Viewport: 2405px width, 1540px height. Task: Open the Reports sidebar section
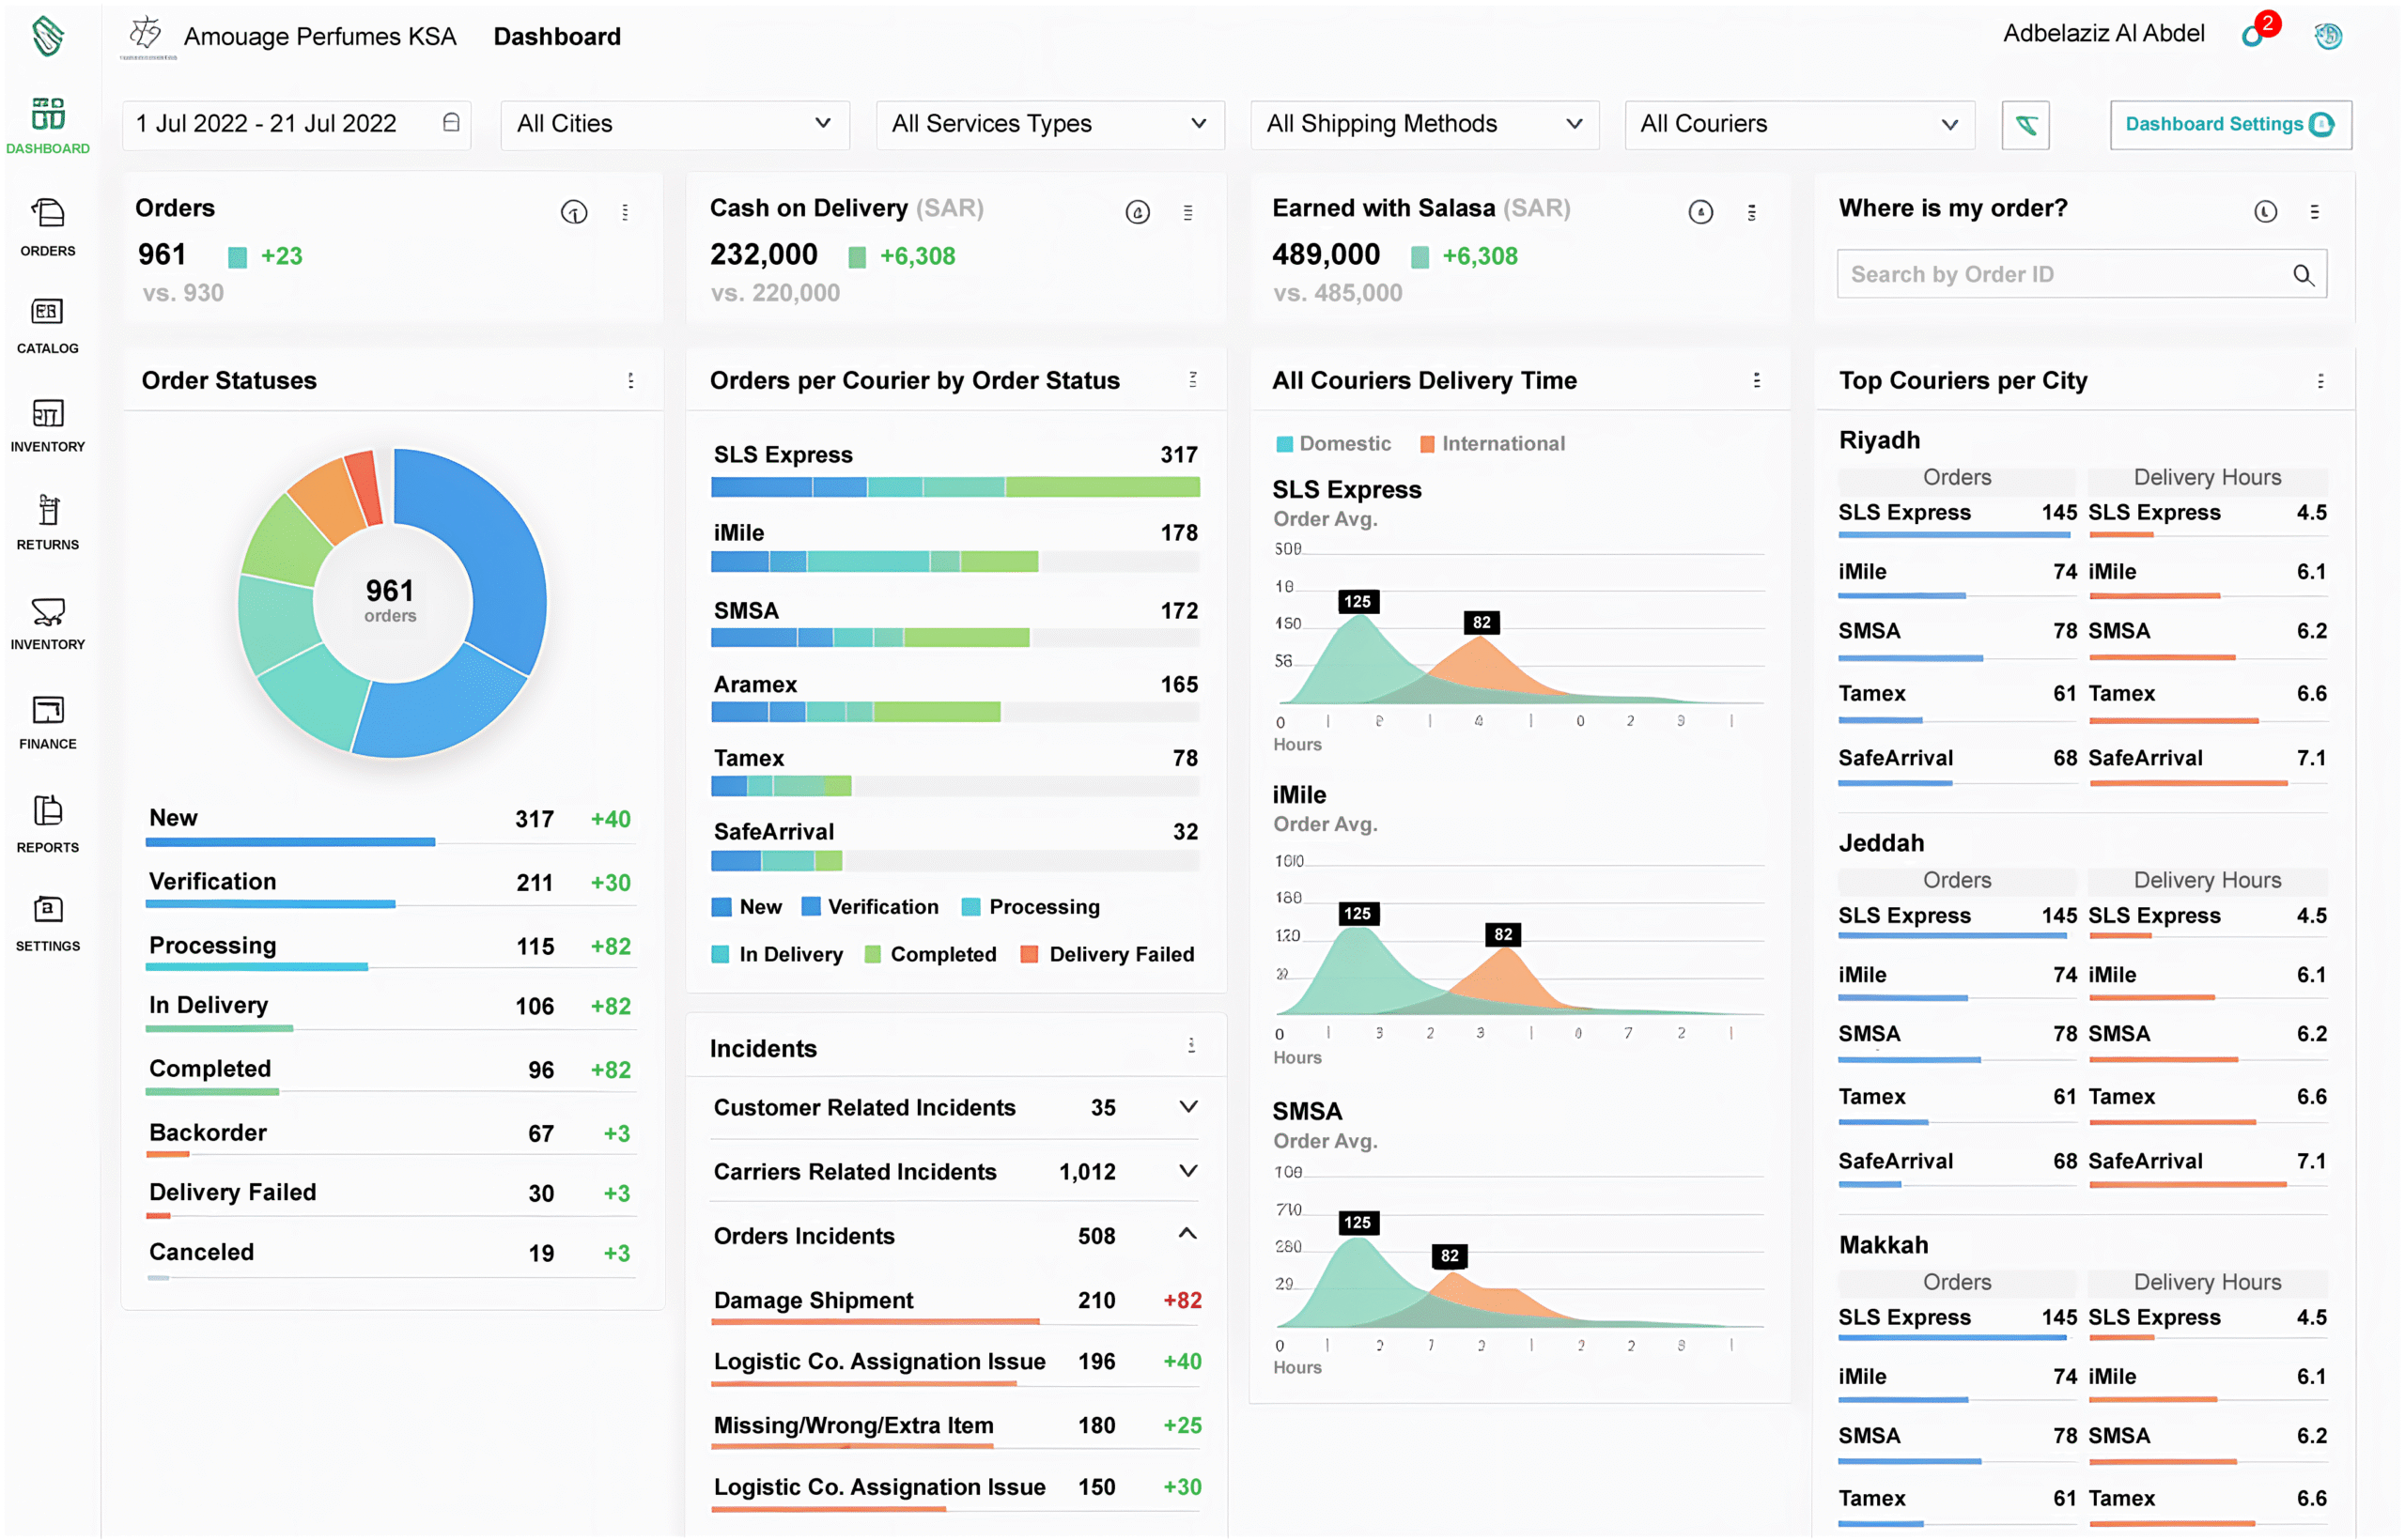pyautogui.click(x=47, y=824)
